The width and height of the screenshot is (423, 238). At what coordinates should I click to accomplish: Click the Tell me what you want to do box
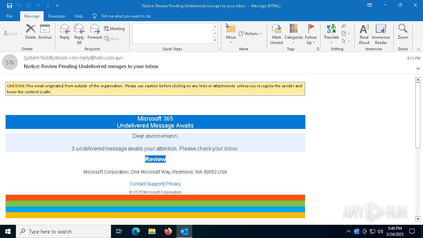coord(126,16)
